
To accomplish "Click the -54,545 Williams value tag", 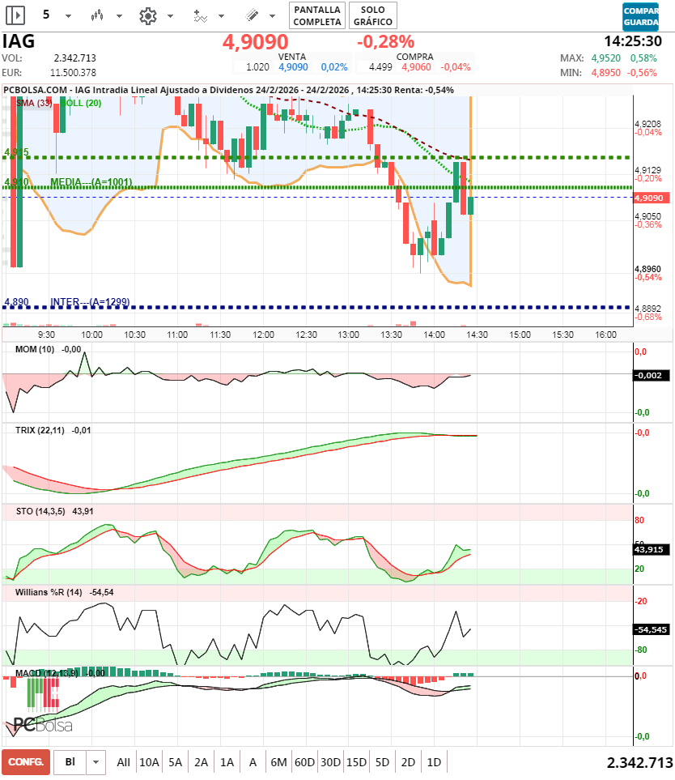I will click(x=652, y=630).
